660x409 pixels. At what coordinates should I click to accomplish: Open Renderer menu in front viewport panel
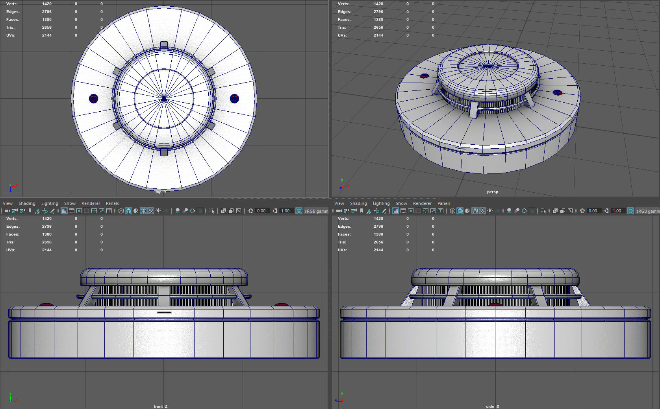pos(91,203)
